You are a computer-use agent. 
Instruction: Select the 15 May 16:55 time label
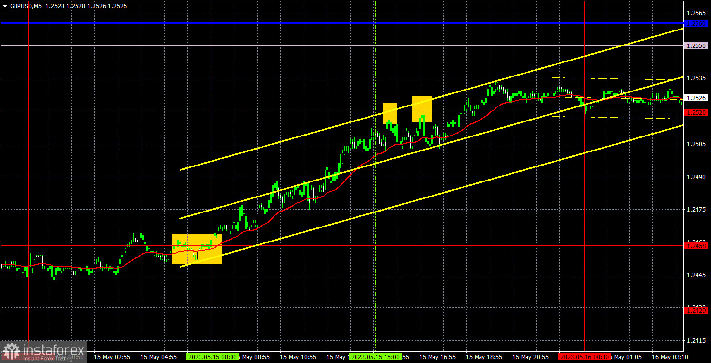(x=438, y=357)
